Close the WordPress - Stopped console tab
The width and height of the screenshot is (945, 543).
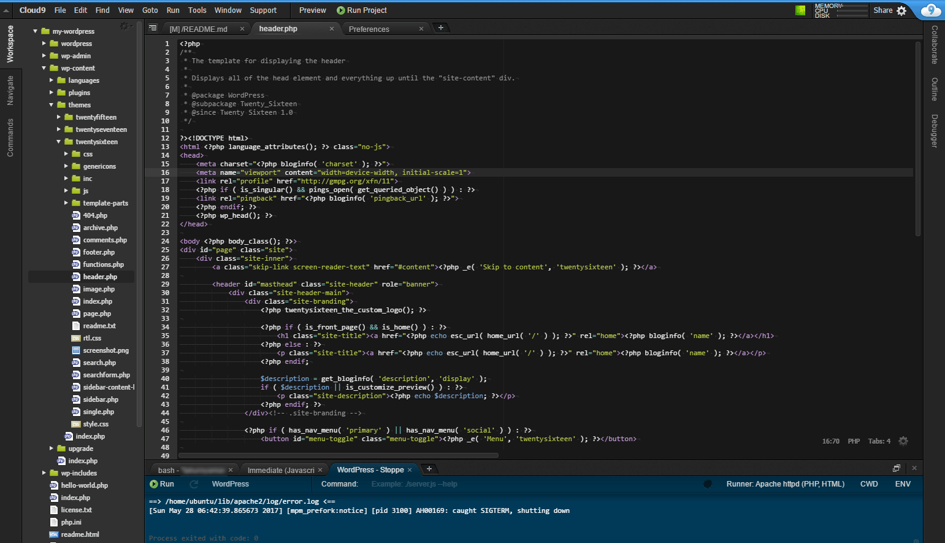[410, 470]
